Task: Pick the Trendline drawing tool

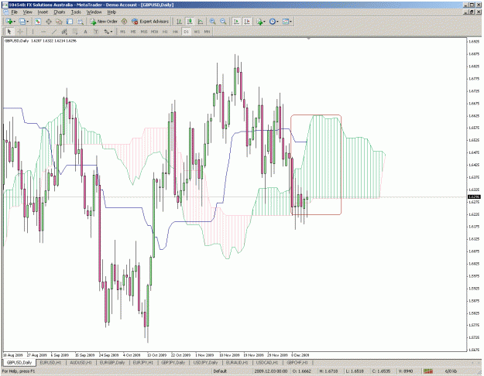Action: pyautogui.click(x=54, y=32)
